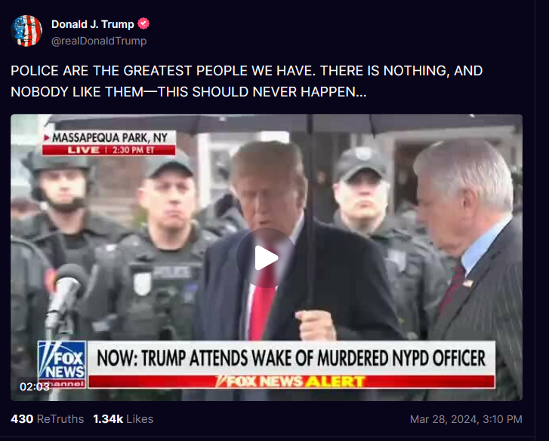The width and height of the screenshot is (549, 441).
Task: Click the Fox News Channel logo in video
Action: [x=63, y=364]
